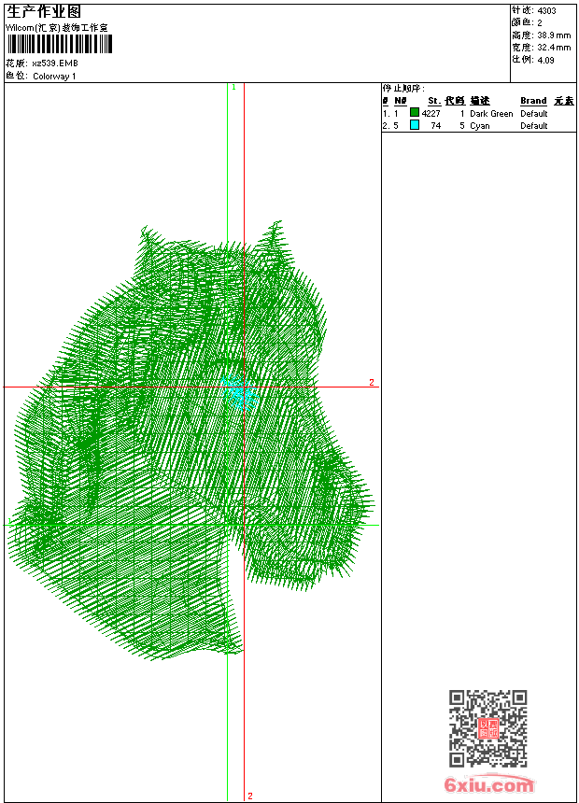Click green marker 1 at top guide
Image resolution: width=579 pixels, height=803 pixels.
[x=233, y=87]
